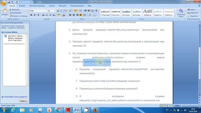
Task: Click Cut (Вырезать) in the clipboard group
Action: coord(14,10)
